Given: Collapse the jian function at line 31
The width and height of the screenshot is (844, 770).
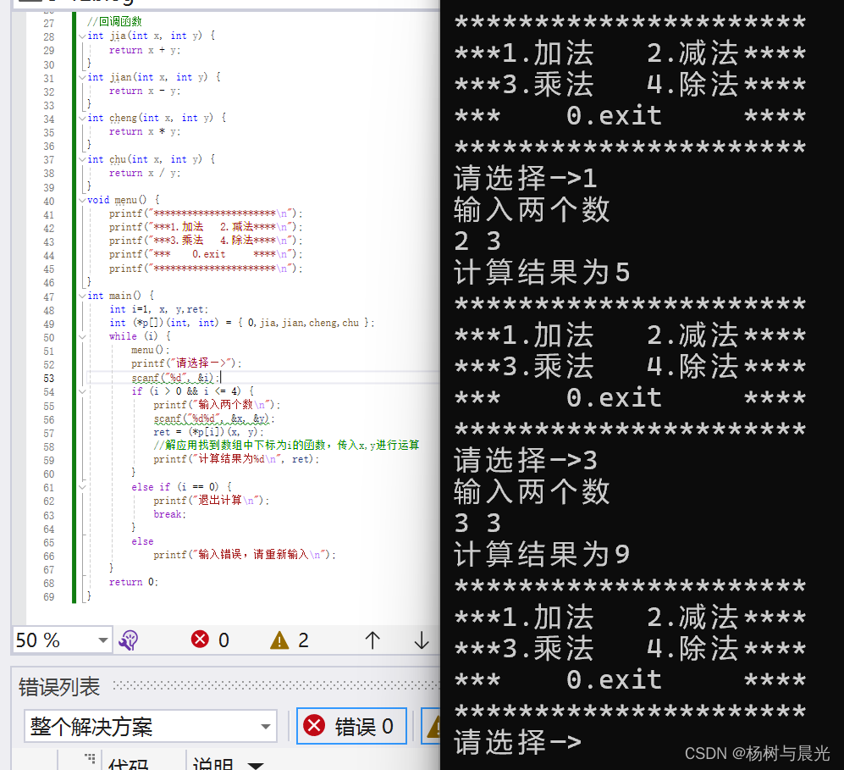Looking at the screenshot, I should point(82,78).
